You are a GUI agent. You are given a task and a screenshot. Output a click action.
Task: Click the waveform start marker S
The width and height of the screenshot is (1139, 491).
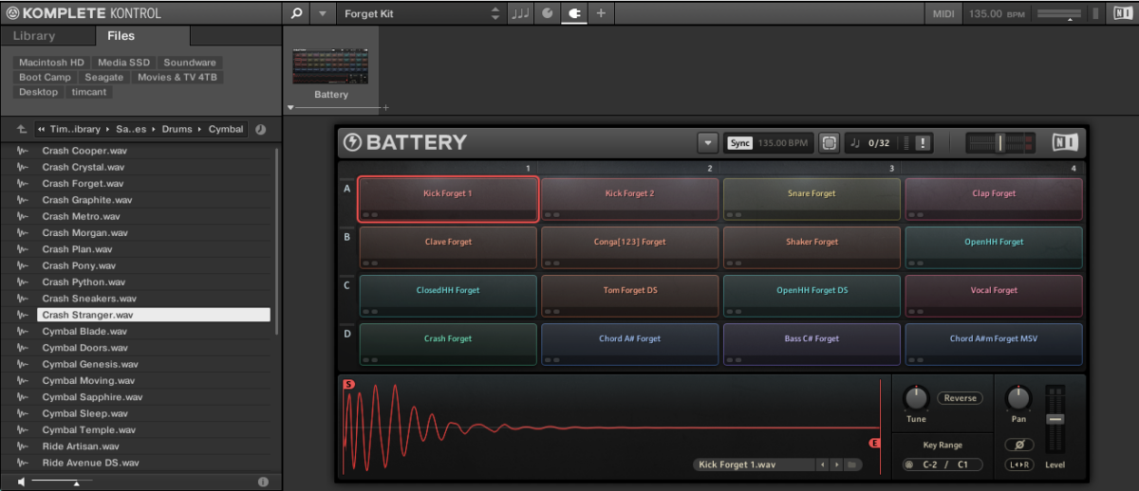(x=348, y=384)
